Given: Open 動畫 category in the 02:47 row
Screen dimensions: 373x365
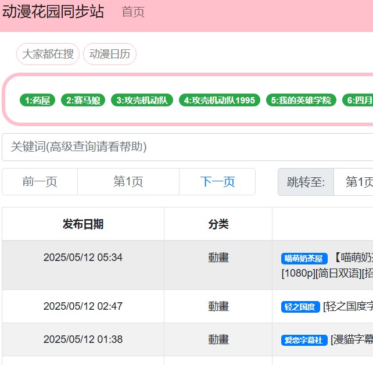Looking at the screenshot, I should click(218, 306).
